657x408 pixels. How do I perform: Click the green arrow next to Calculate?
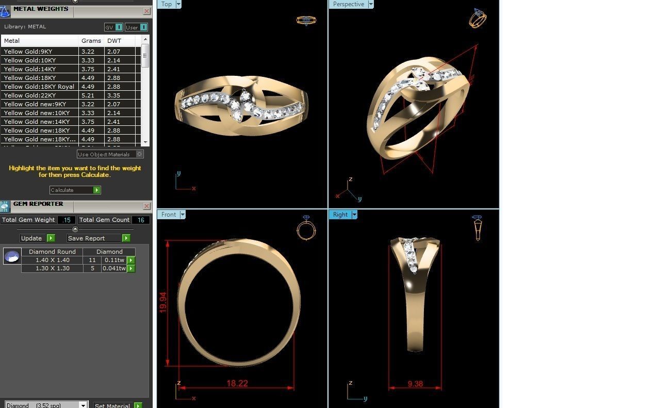pyautogui.click(x=96, y=190)
